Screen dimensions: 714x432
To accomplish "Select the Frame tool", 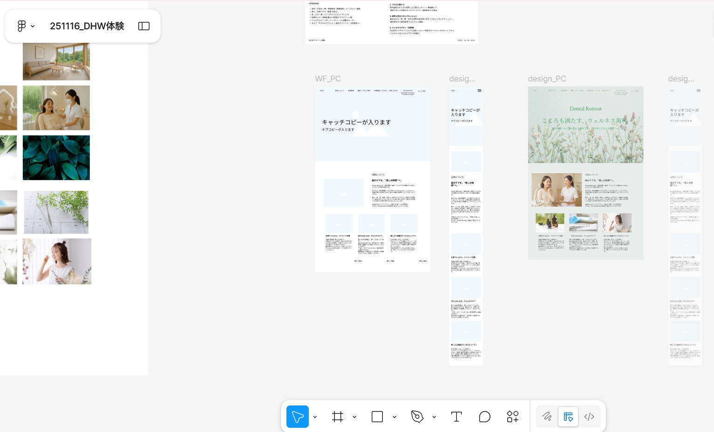I will [x=338, y=417].
